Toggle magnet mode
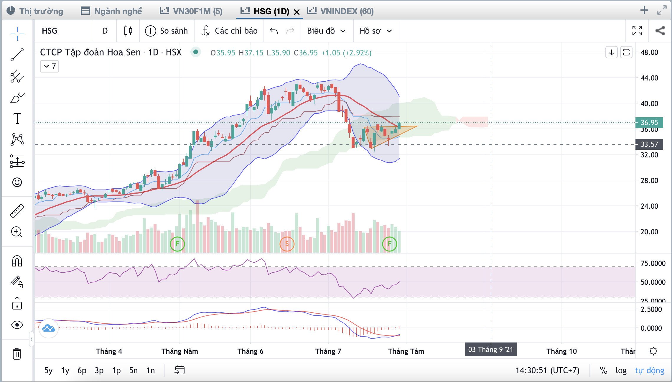 (x=17, y=261)
